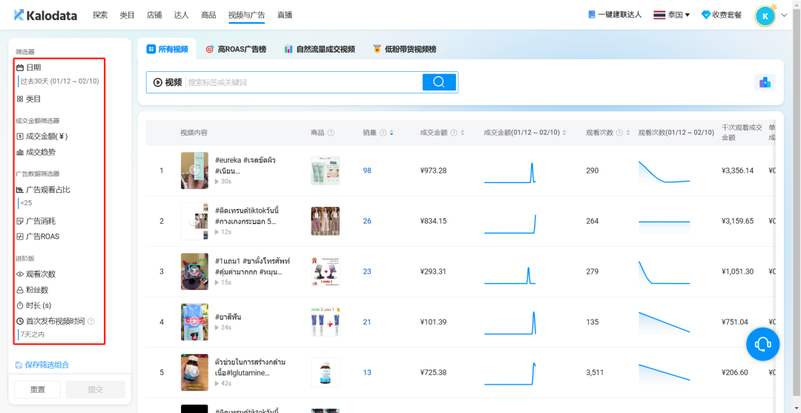Switch to 低粉带货视频榜 tab
This screenshot has width=801, height=413.
tap(405, 50)
